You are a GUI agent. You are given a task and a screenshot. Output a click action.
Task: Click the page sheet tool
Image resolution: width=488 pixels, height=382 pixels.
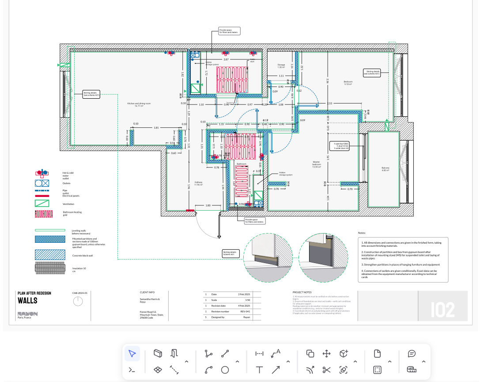pos(378,353)
